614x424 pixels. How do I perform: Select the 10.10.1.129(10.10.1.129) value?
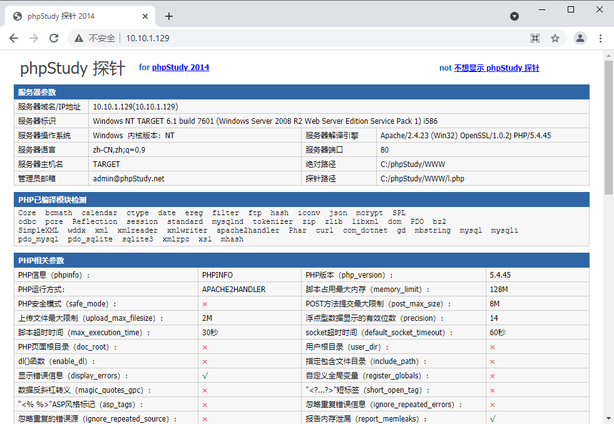135,107
